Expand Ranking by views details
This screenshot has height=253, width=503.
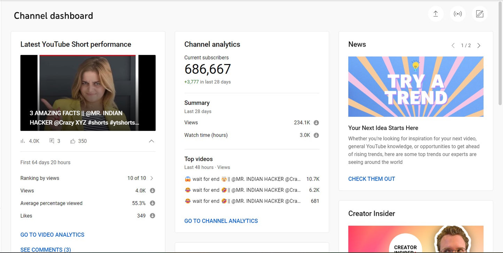151,178
